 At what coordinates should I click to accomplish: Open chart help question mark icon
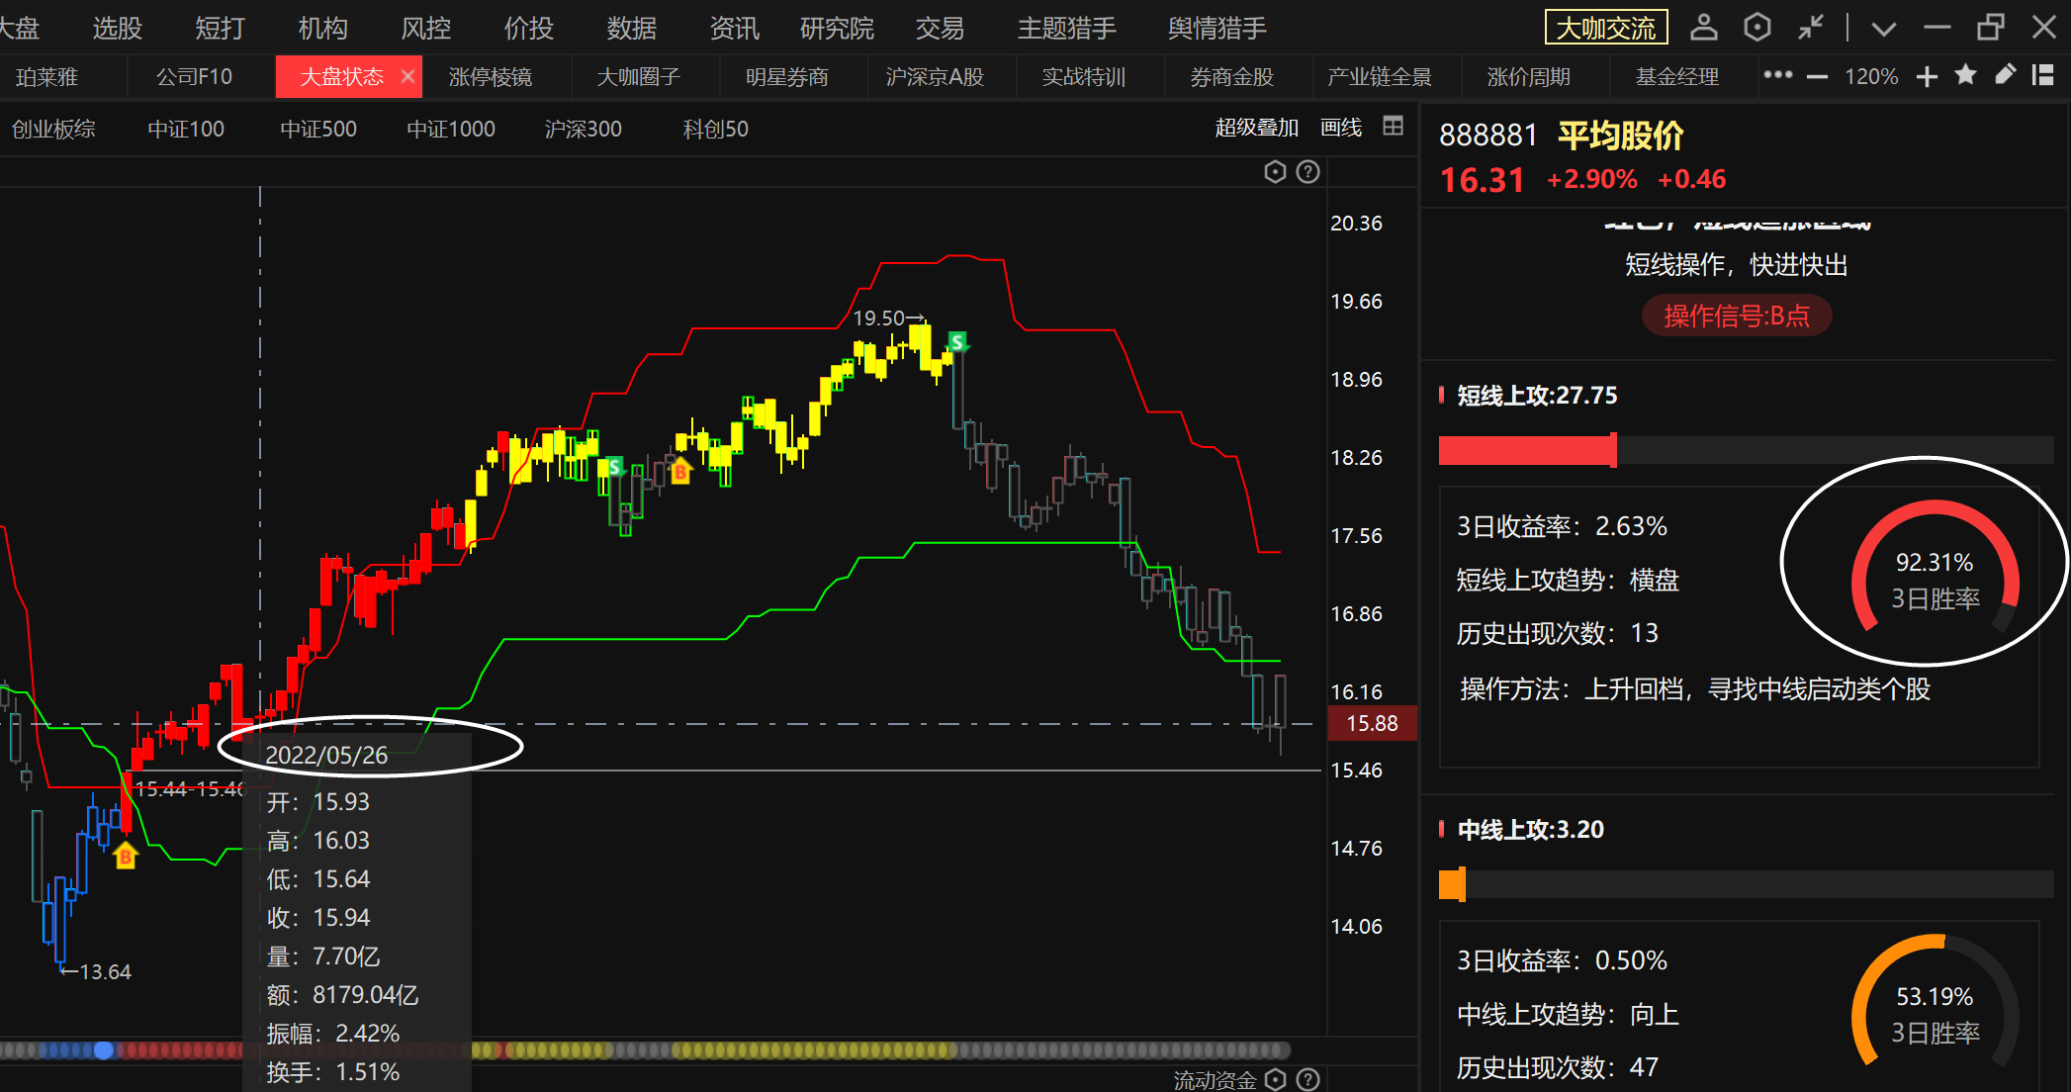pyautogui.click(x=1308, y=172)
